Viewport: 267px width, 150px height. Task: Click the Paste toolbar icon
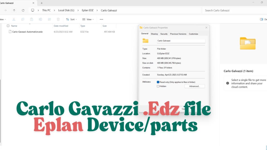[31, 19]
